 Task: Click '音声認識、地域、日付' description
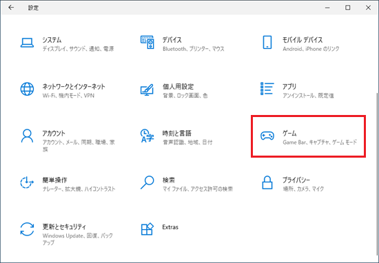tap(187, 143)
